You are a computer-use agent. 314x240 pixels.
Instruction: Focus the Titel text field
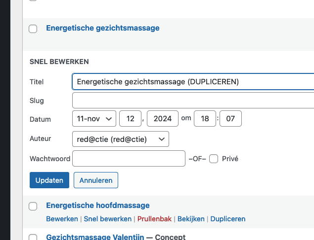pos(193,82)
